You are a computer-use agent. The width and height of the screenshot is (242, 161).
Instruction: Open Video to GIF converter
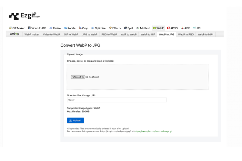pyautogui.click(x=37, y=28)
